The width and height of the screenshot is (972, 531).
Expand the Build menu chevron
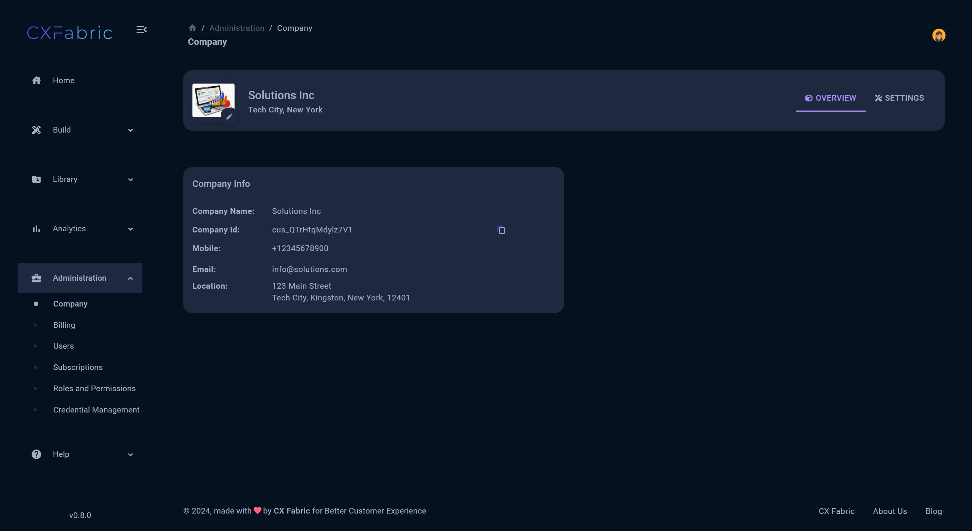[x=131, y=130]
